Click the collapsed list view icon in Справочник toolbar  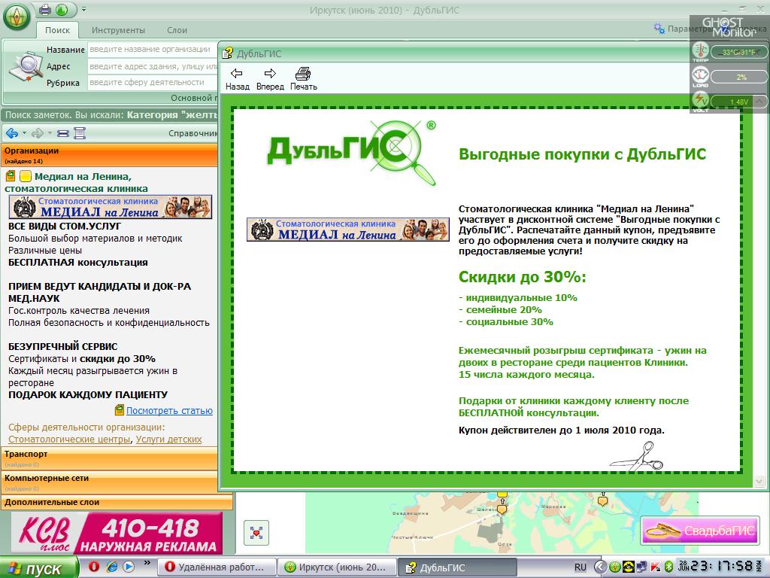63,133
